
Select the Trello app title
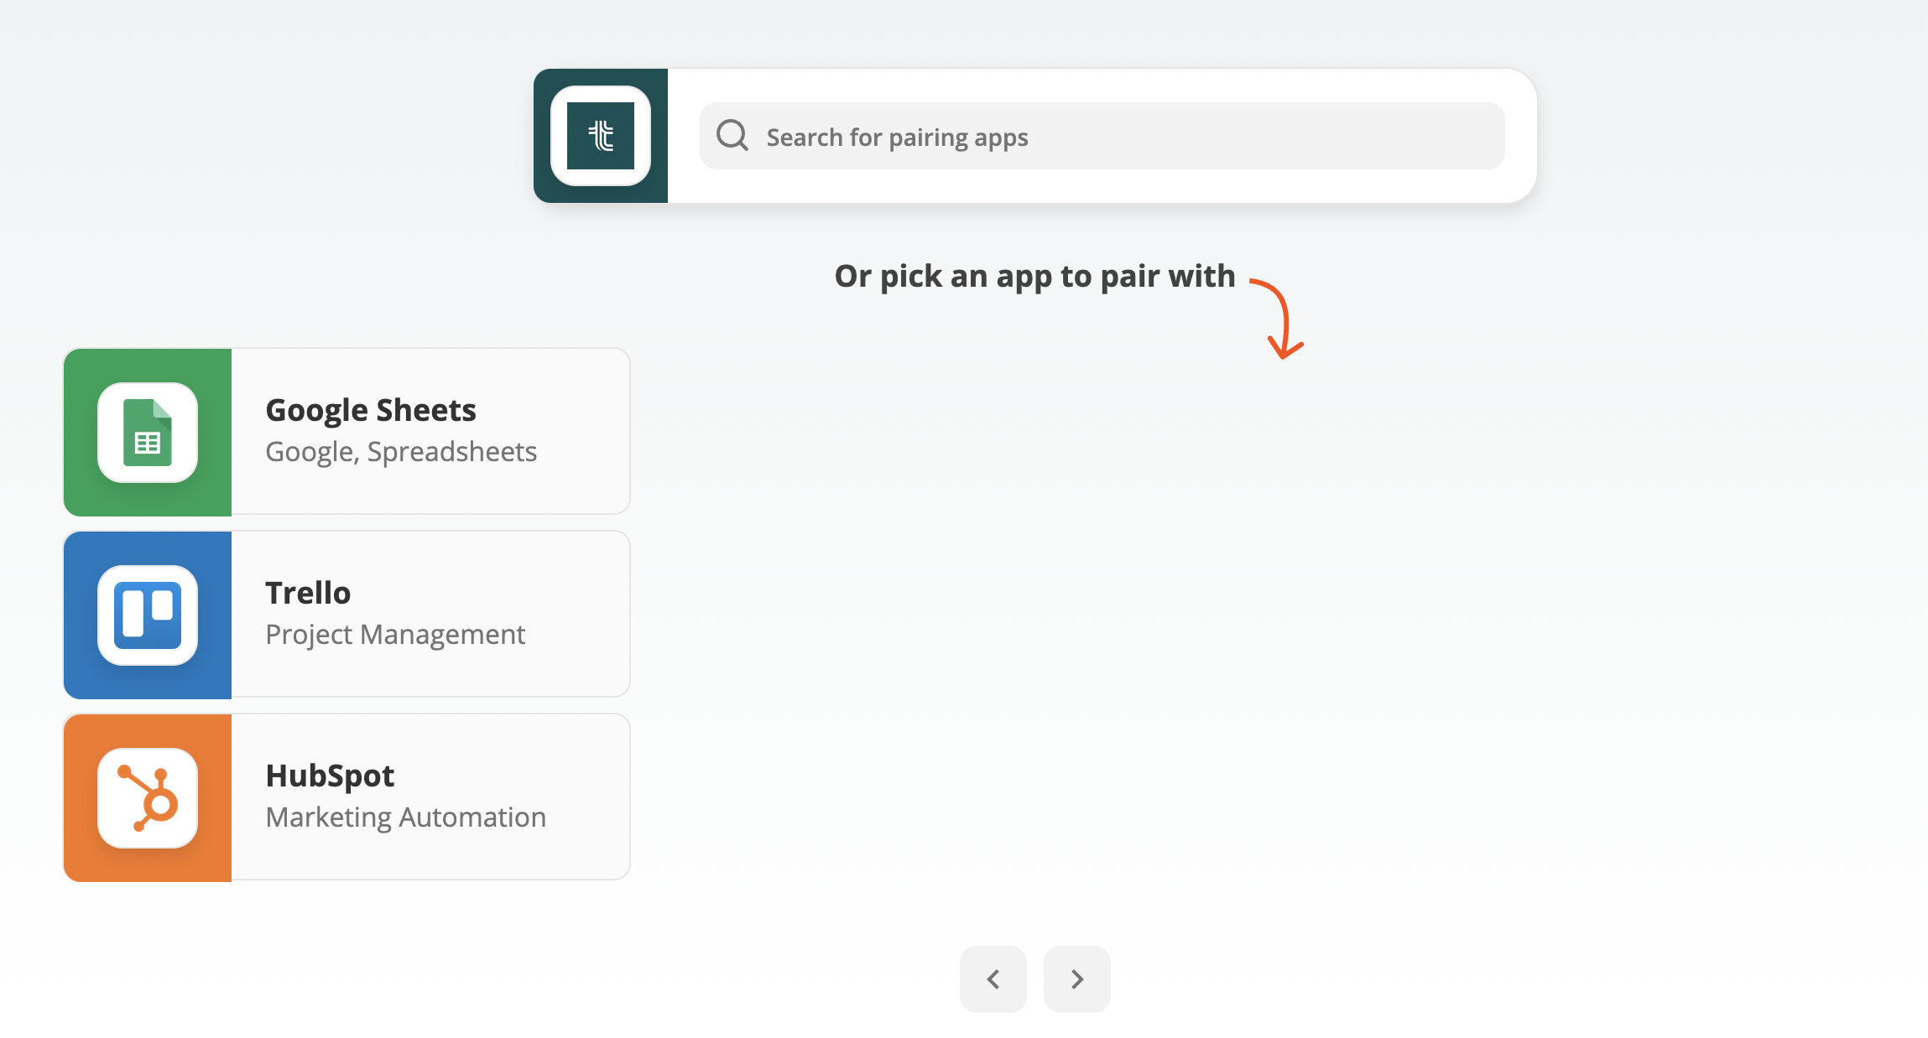[308, 593]
